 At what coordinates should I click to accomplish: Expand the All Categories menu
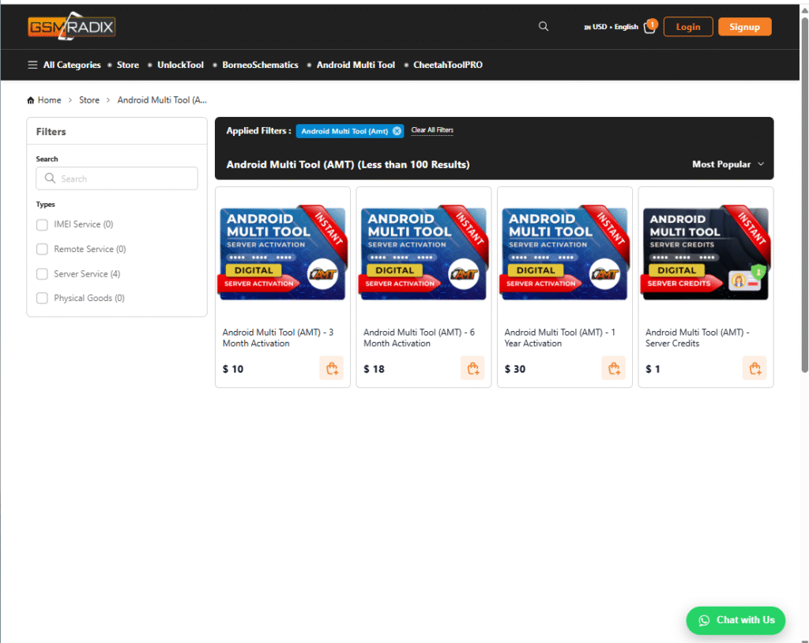click(x=64, y=65)
